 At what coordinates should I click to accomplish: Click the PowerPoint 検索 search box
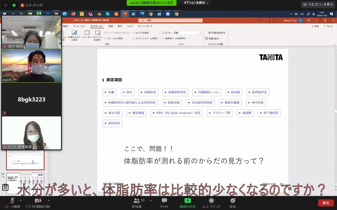(170, 20)
